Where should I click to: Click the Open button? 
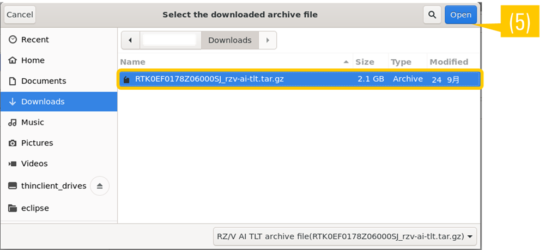click(x=461, y=15)
